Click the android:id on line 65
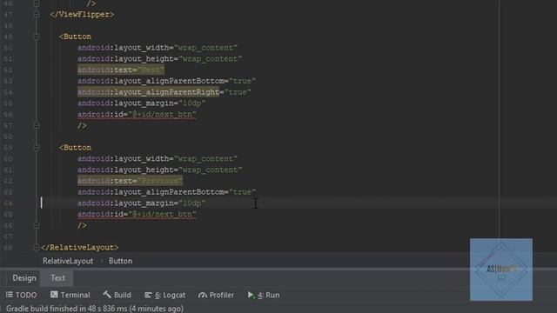 coord(137,214)
